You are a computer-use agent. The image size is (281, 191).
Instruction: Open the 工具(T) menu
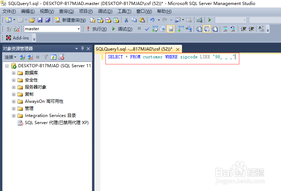pyautogui.click(x=124, y=11)
